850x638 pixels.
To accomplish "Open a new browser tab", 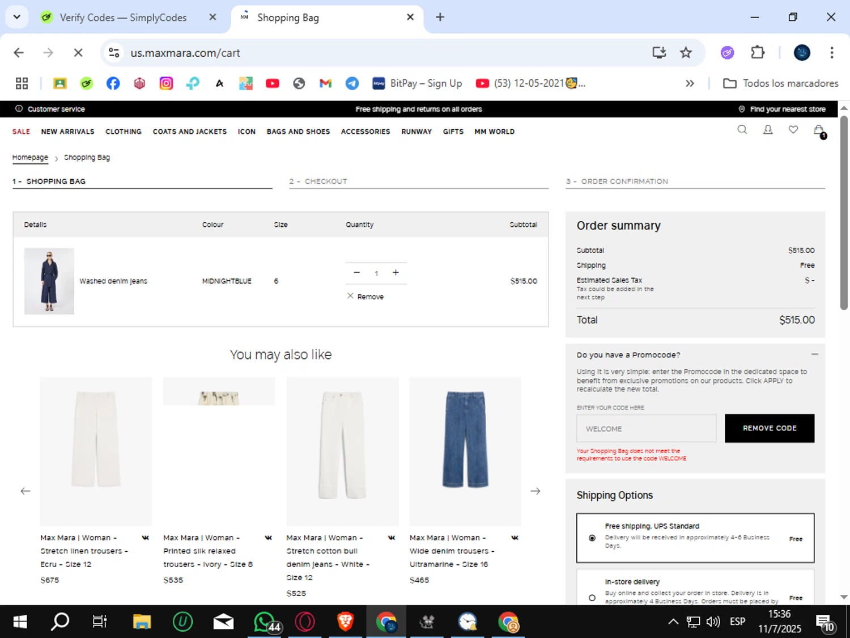I will 440,17.
